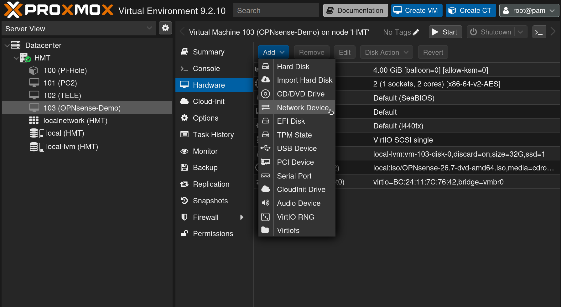Click the CloudInit Drive cloud icon
The width and height of the screenshot is (561, 307).
266,189
